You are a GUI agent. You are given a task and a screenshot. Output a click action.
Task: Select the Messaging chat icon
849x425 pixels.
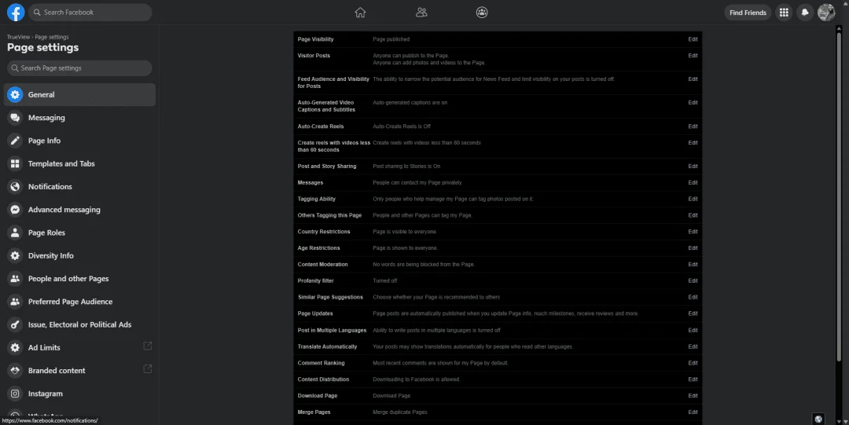tap(15, 118)
